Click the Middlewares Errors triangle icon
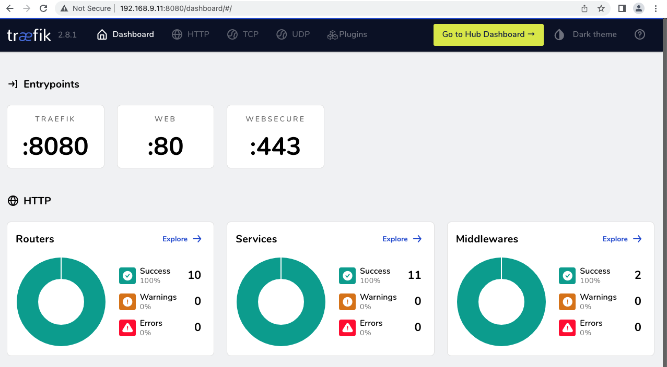Viewport: 667px width, 367px height. [x=567, y=327]
